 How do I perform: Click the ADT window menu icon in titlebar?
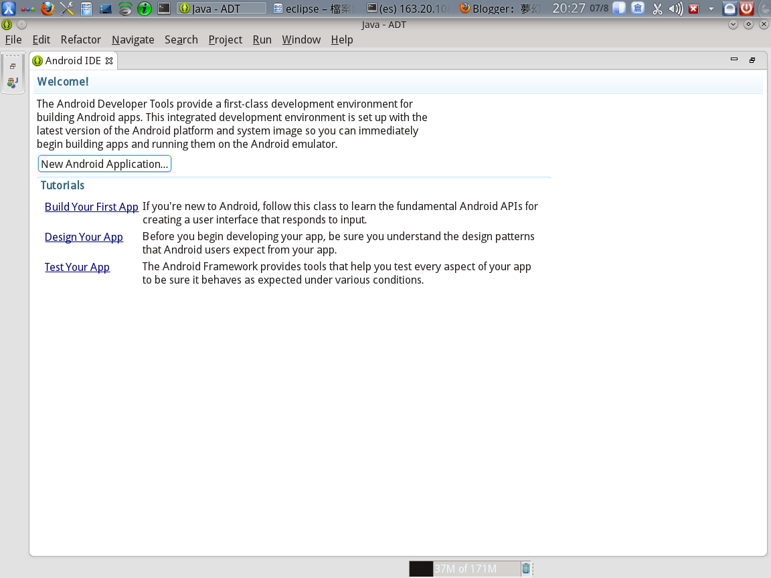(x=7, y=25)
